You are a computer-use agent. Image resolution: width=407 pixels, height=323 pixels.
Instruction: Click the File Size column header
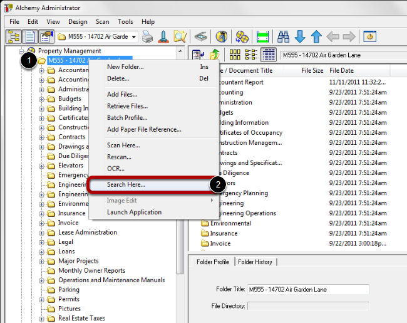(x=305, y=70)
